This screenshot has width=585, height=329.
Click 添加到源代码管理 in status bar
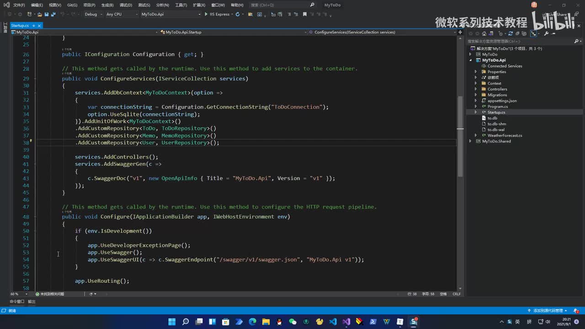pyautogui.click(x=548, y=311)
